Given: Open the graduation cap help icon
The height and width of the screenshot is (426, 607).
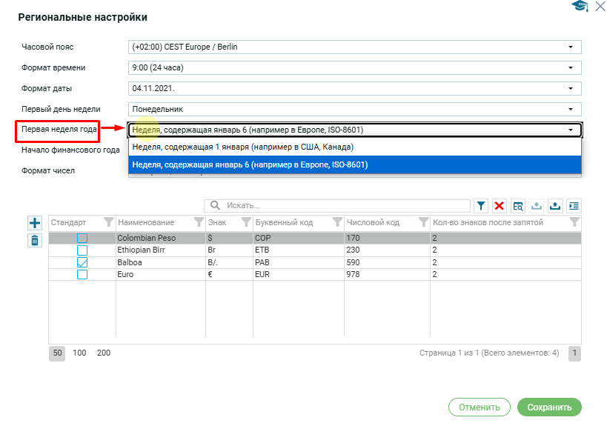Looking at the screenshot, I should 579,7.
